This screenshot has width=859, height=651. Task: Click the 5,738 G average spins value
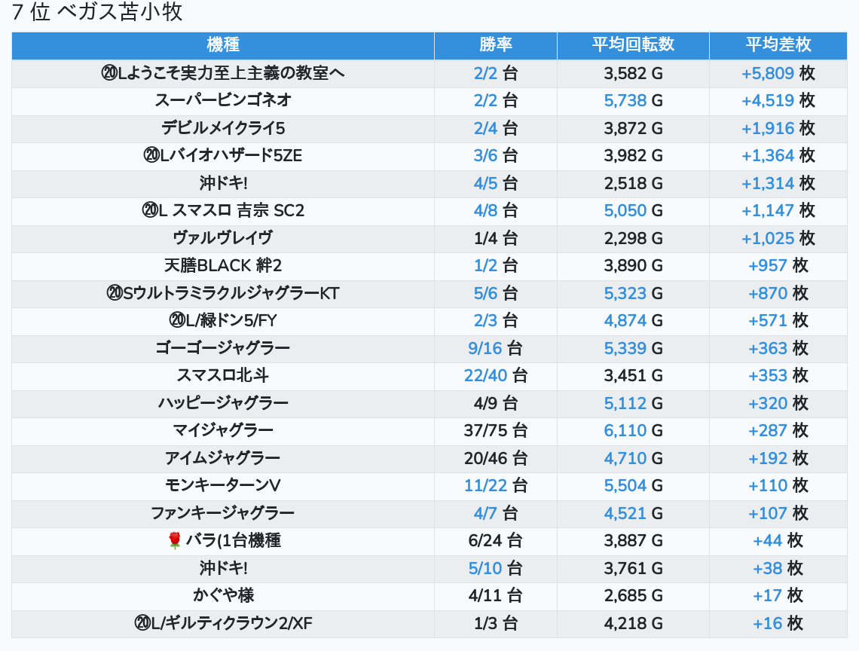(633, 100)
